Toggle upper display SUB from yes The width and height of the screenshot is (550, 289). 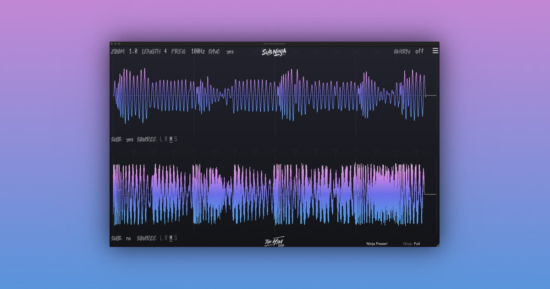point(130,139)
